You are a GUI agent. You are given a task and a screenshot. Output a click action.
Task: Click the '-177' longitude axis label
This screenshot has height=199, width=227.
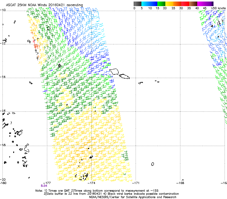[47, 183]
